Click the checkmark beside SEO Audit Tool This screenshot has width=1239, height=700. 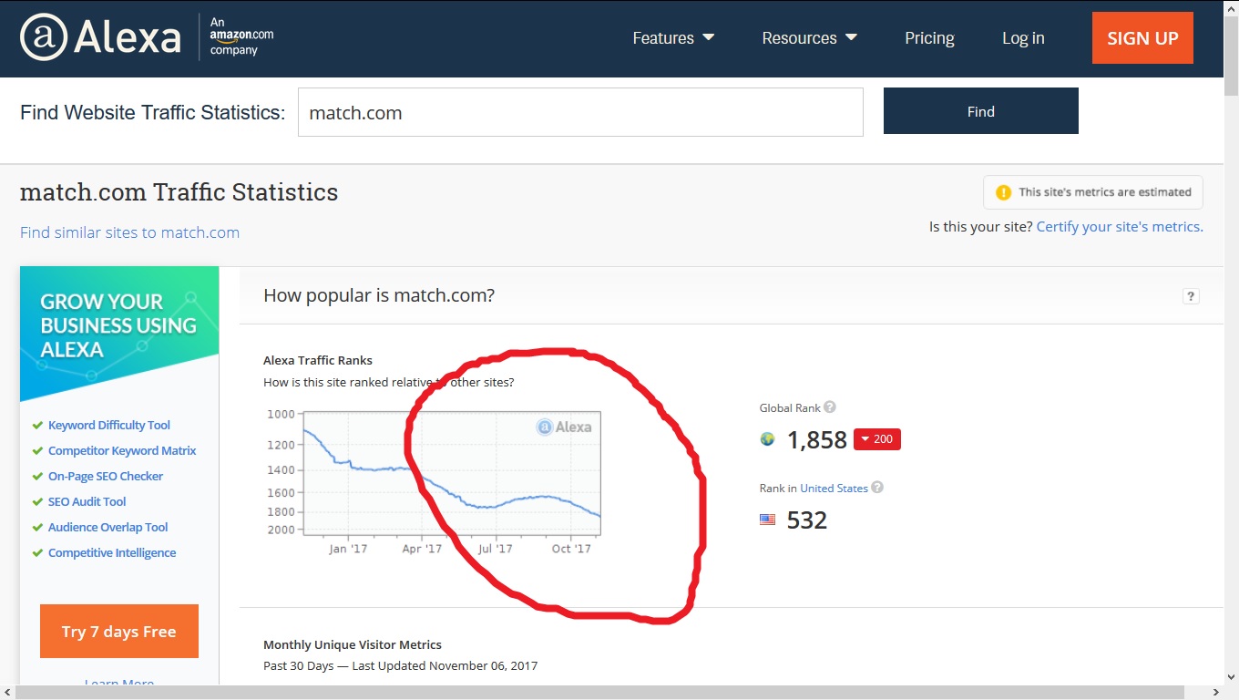37,501
